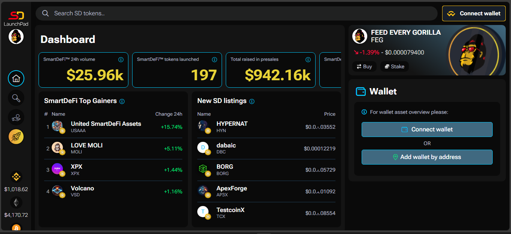Click the SD LaunchPad logo
Image resolution: width=511 pixels, height=234 pixels.
(x=16, y=18)
